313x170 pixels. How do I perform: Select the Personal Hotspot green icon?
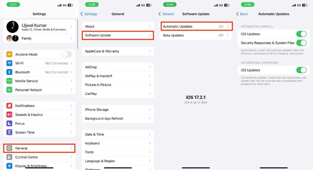click(9, 90)
